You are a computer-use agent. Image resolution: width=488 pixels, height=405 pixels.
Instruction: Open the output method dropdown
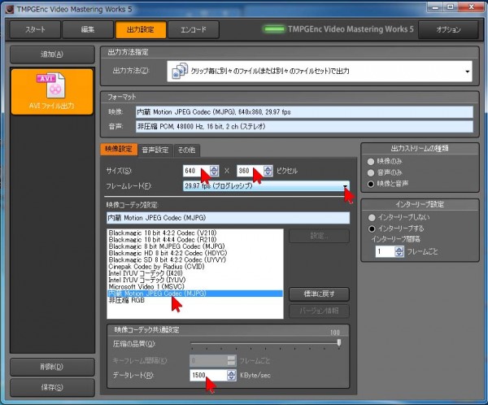click(x=468, y=72)
